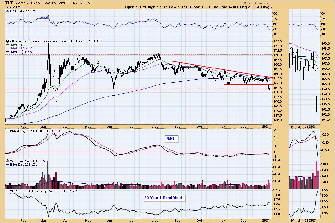Click the Volume 14.6M header value
335x223 pixels.
226,7
